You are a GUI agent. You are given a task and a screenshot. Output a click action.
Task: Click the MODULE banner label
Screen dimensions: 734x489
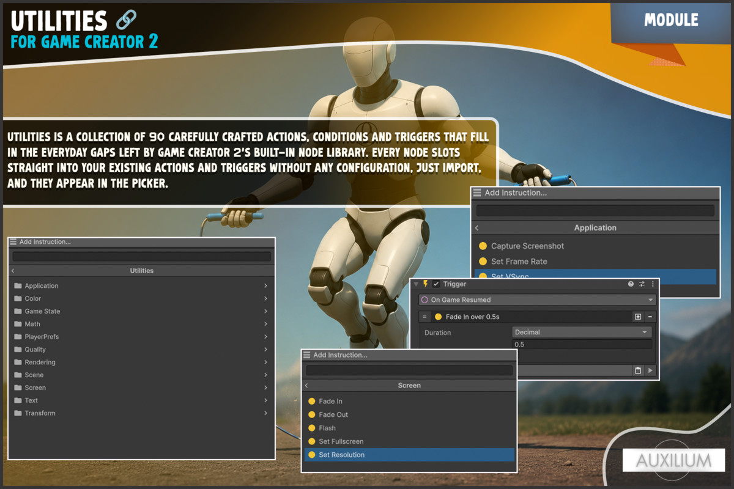pos(671,20)
